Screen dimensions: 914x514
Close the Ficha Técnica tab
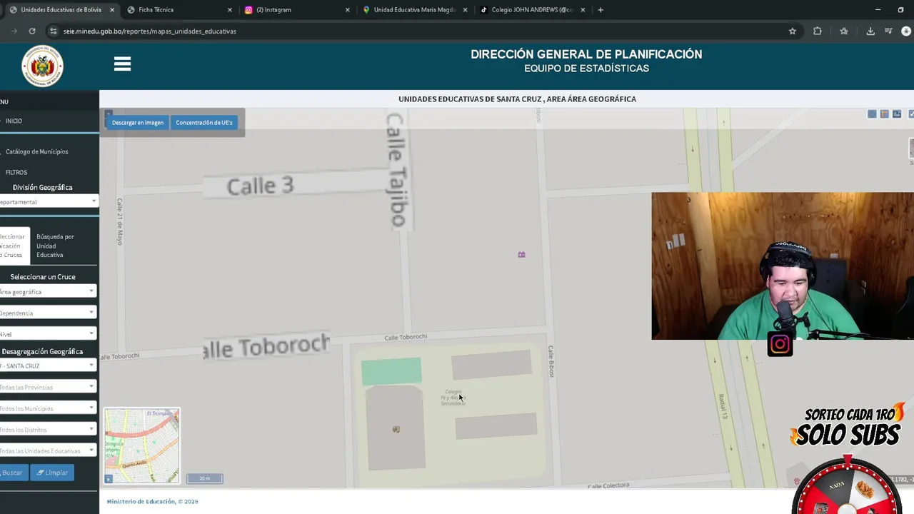(230, 10)
